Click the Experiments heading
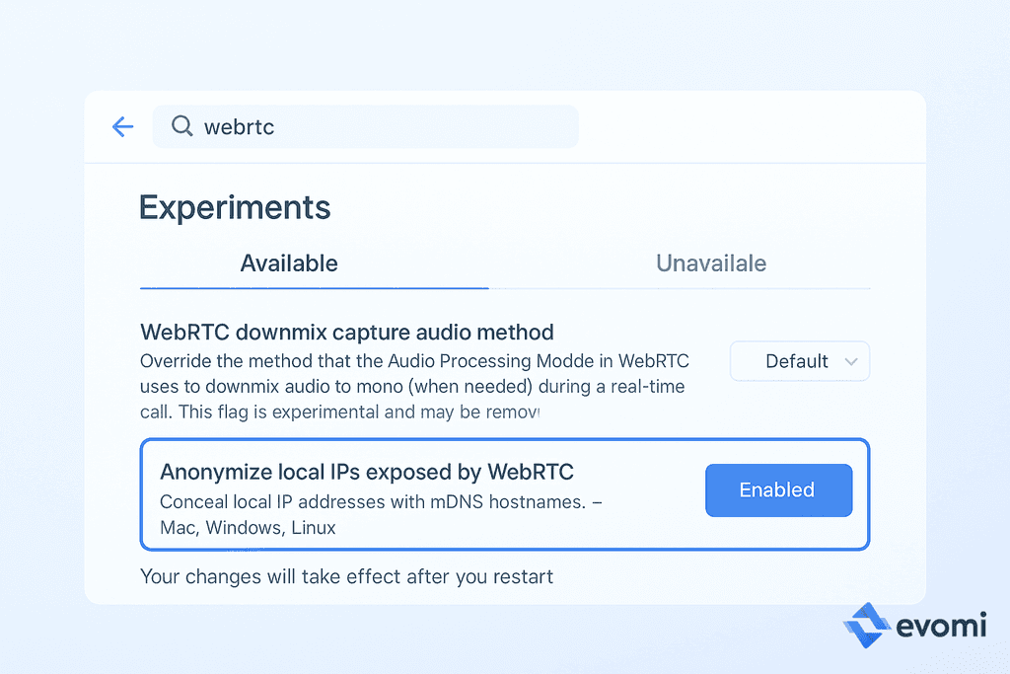1010x674 pixels. (x=234, y=208)
